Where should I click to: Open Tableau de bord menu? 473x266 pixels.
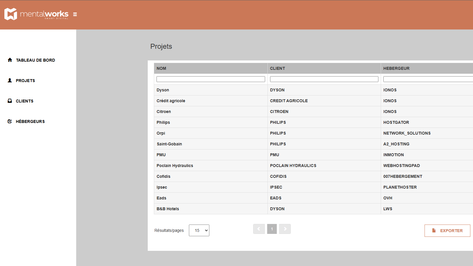(x=35, y=60)
